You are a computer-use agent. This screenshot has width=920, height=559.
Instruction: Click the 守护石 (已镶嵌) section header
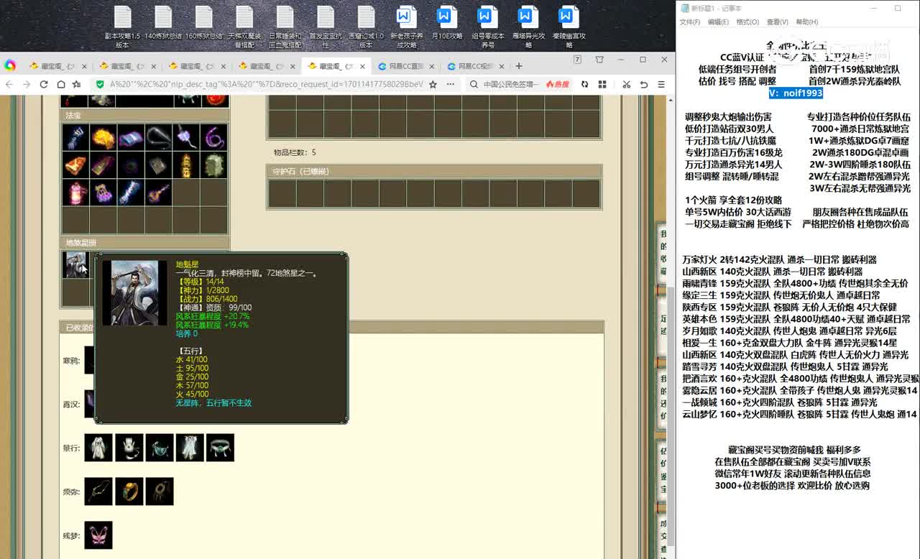[x=434, y=172]
